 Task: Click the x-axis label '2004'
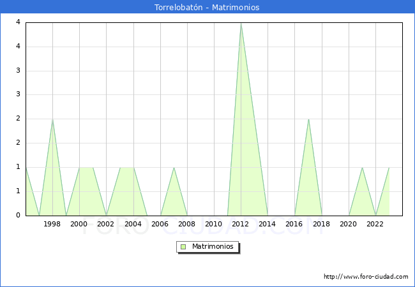pos(133,224)
